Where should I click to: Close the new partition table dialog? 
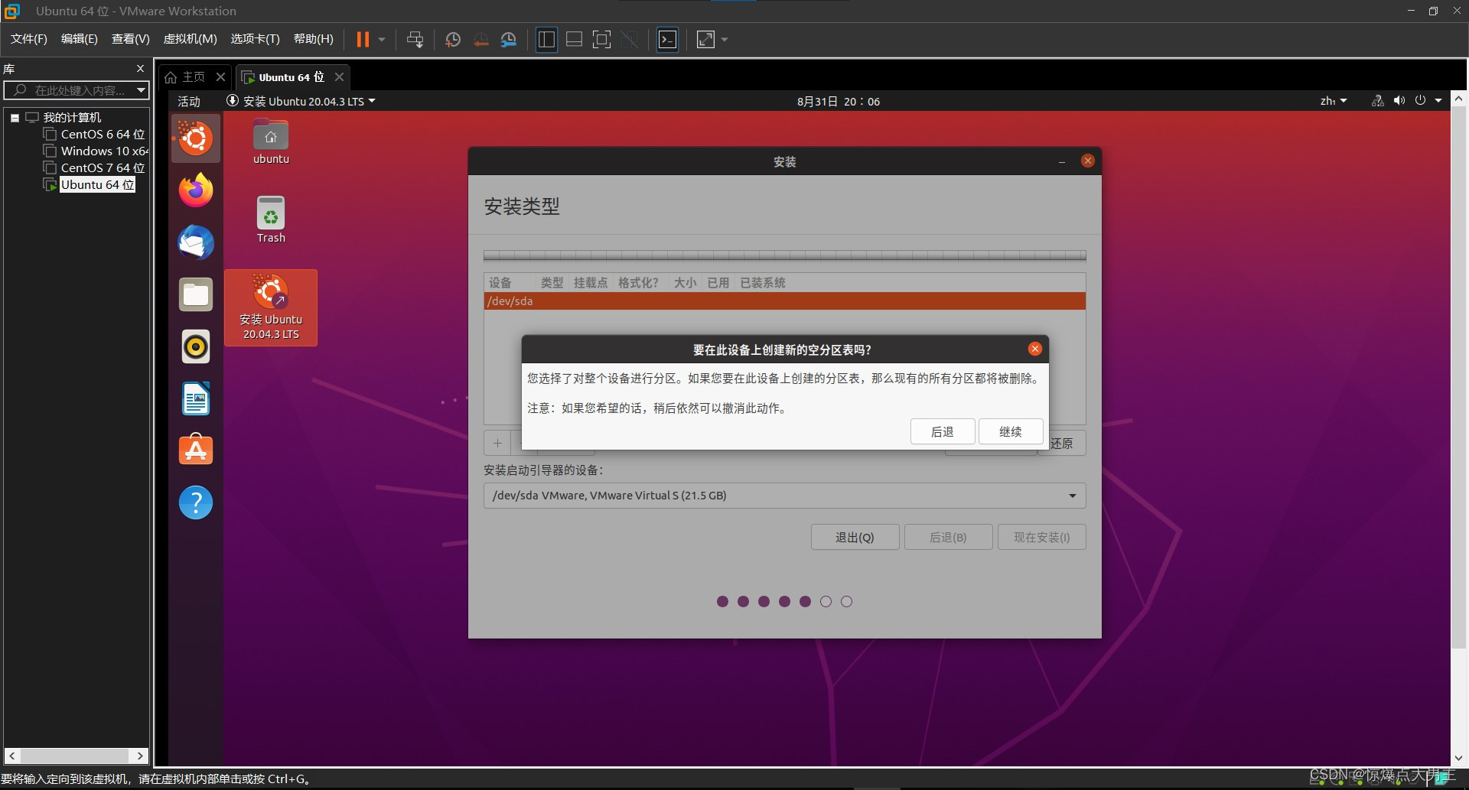click(1035, 349)
